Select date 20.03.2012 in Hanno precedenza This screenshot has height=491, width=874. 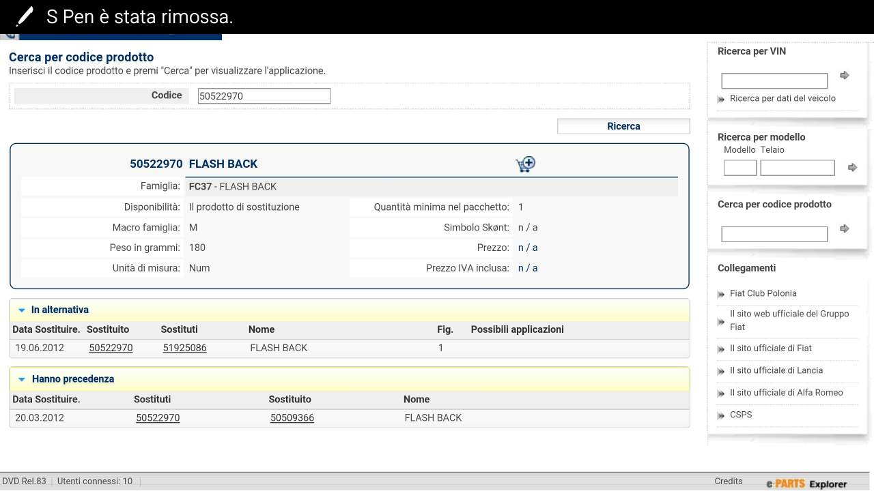[x=40, y=417]
